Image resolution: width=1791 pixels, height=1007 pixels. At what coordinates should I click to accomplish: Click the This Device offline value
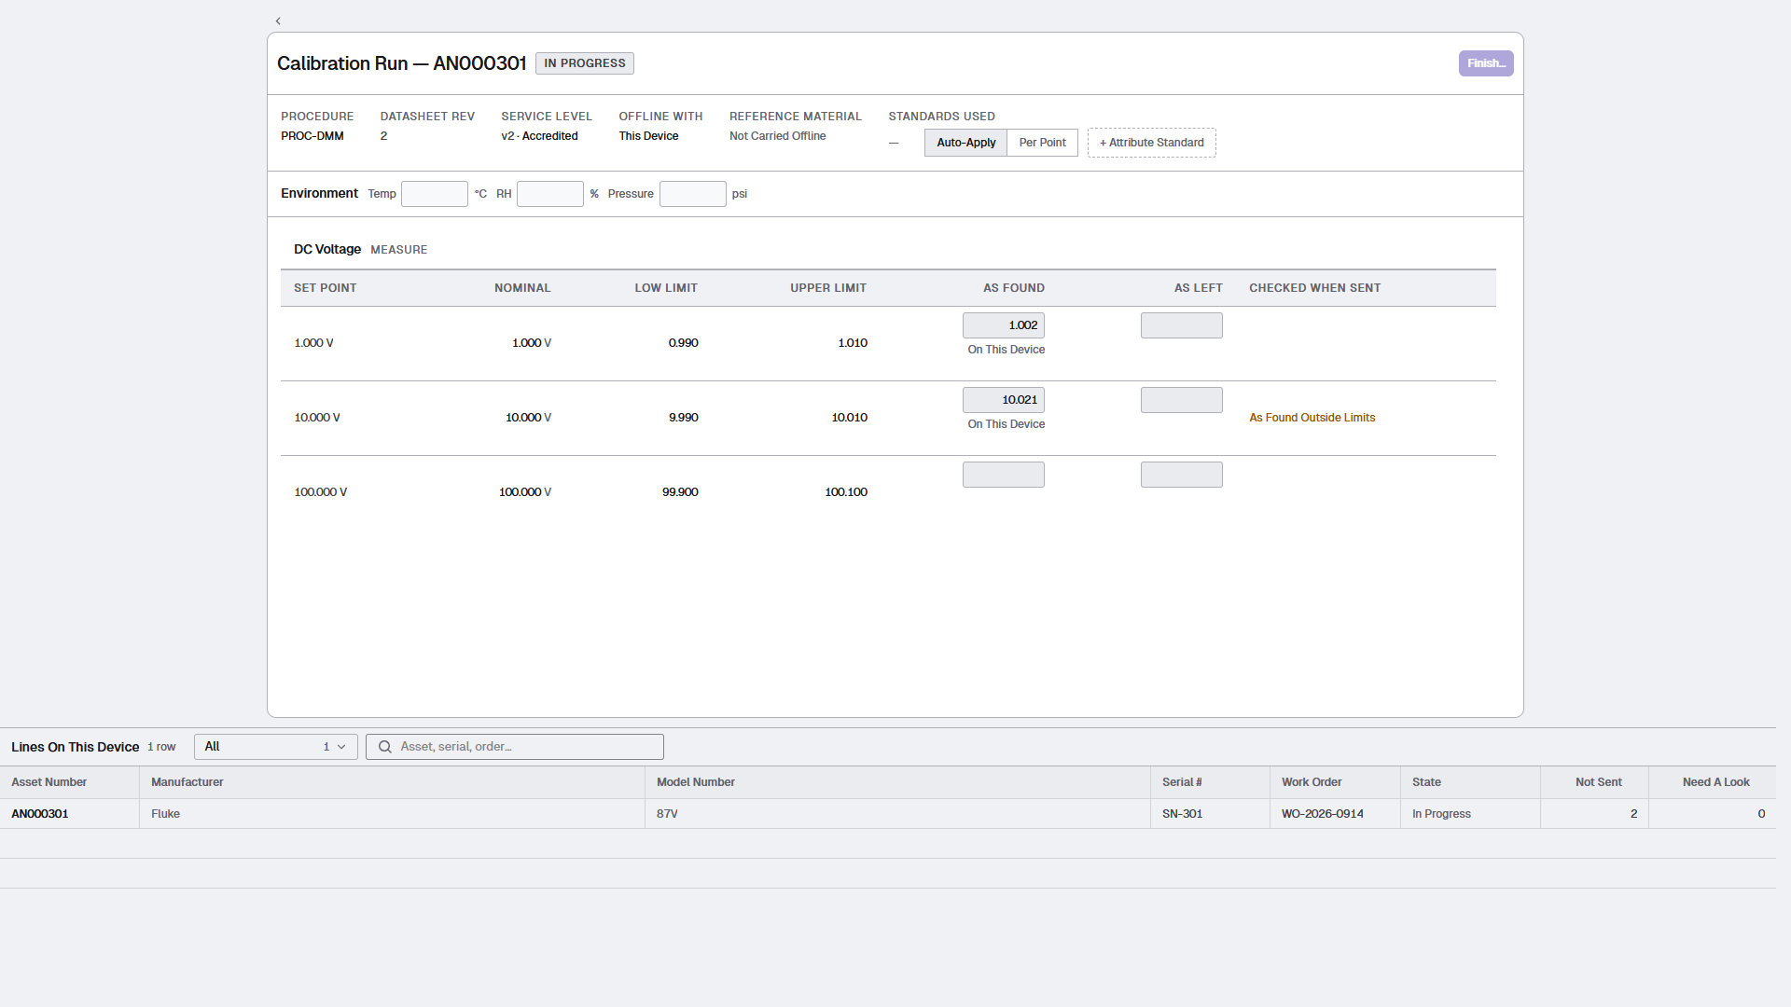648,136
